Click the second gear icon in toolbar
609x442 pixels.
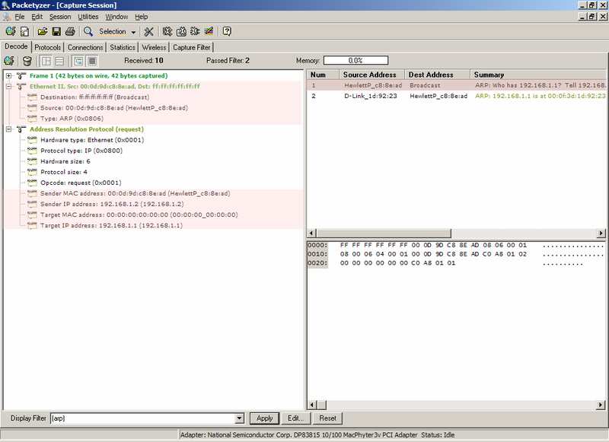(181, 31)
